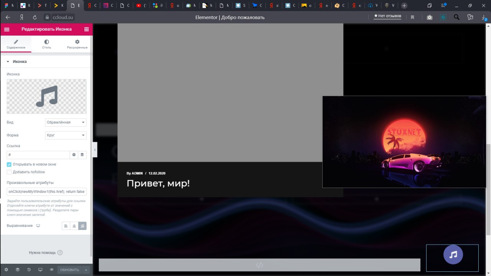
Task: Bookmark this page
Action: 412,17
